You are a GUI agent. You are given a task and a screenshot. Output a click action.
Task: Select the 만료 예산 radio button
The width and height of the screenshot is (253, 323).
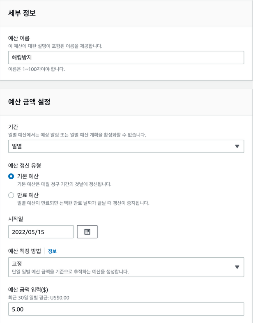[x=11, y=195]
